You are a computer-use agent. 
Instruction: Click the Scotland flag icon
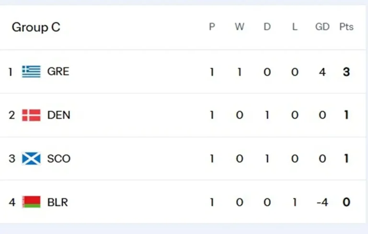tap(31, 158)
